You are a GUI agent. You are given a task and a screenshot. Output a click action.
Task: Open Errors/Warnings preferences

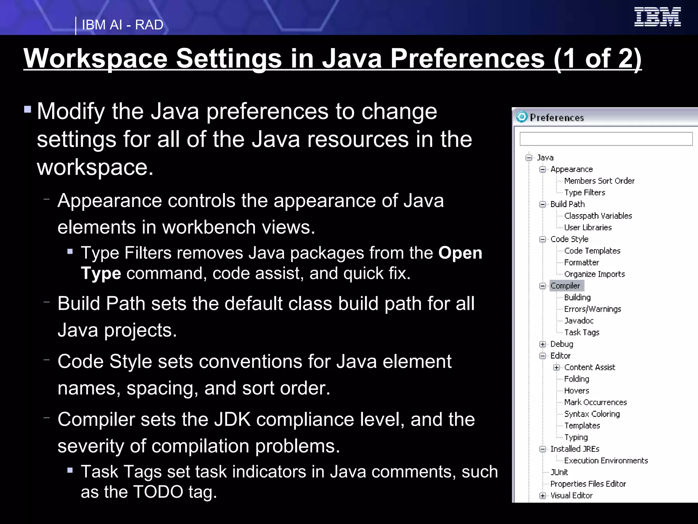click(x=592, y=309)
